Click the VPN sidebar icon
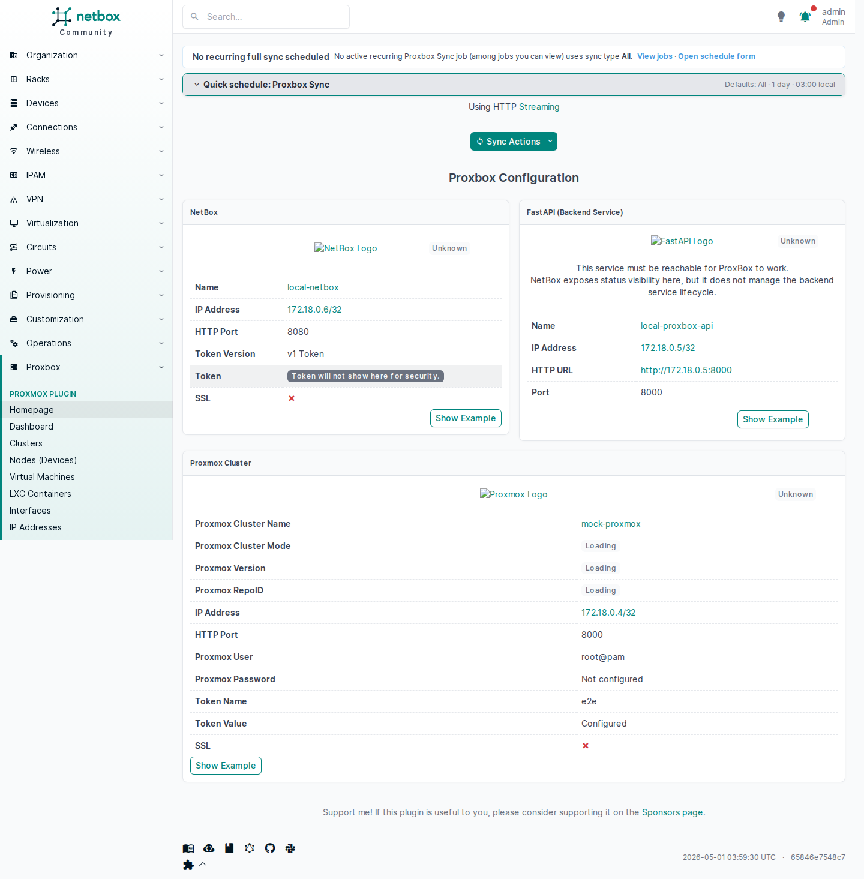 [x=14, y=199]
